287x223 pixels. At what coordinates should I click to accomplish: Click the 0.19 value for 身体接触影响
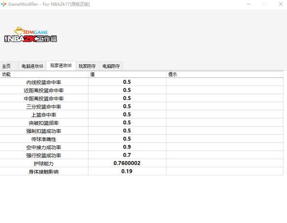127,171
